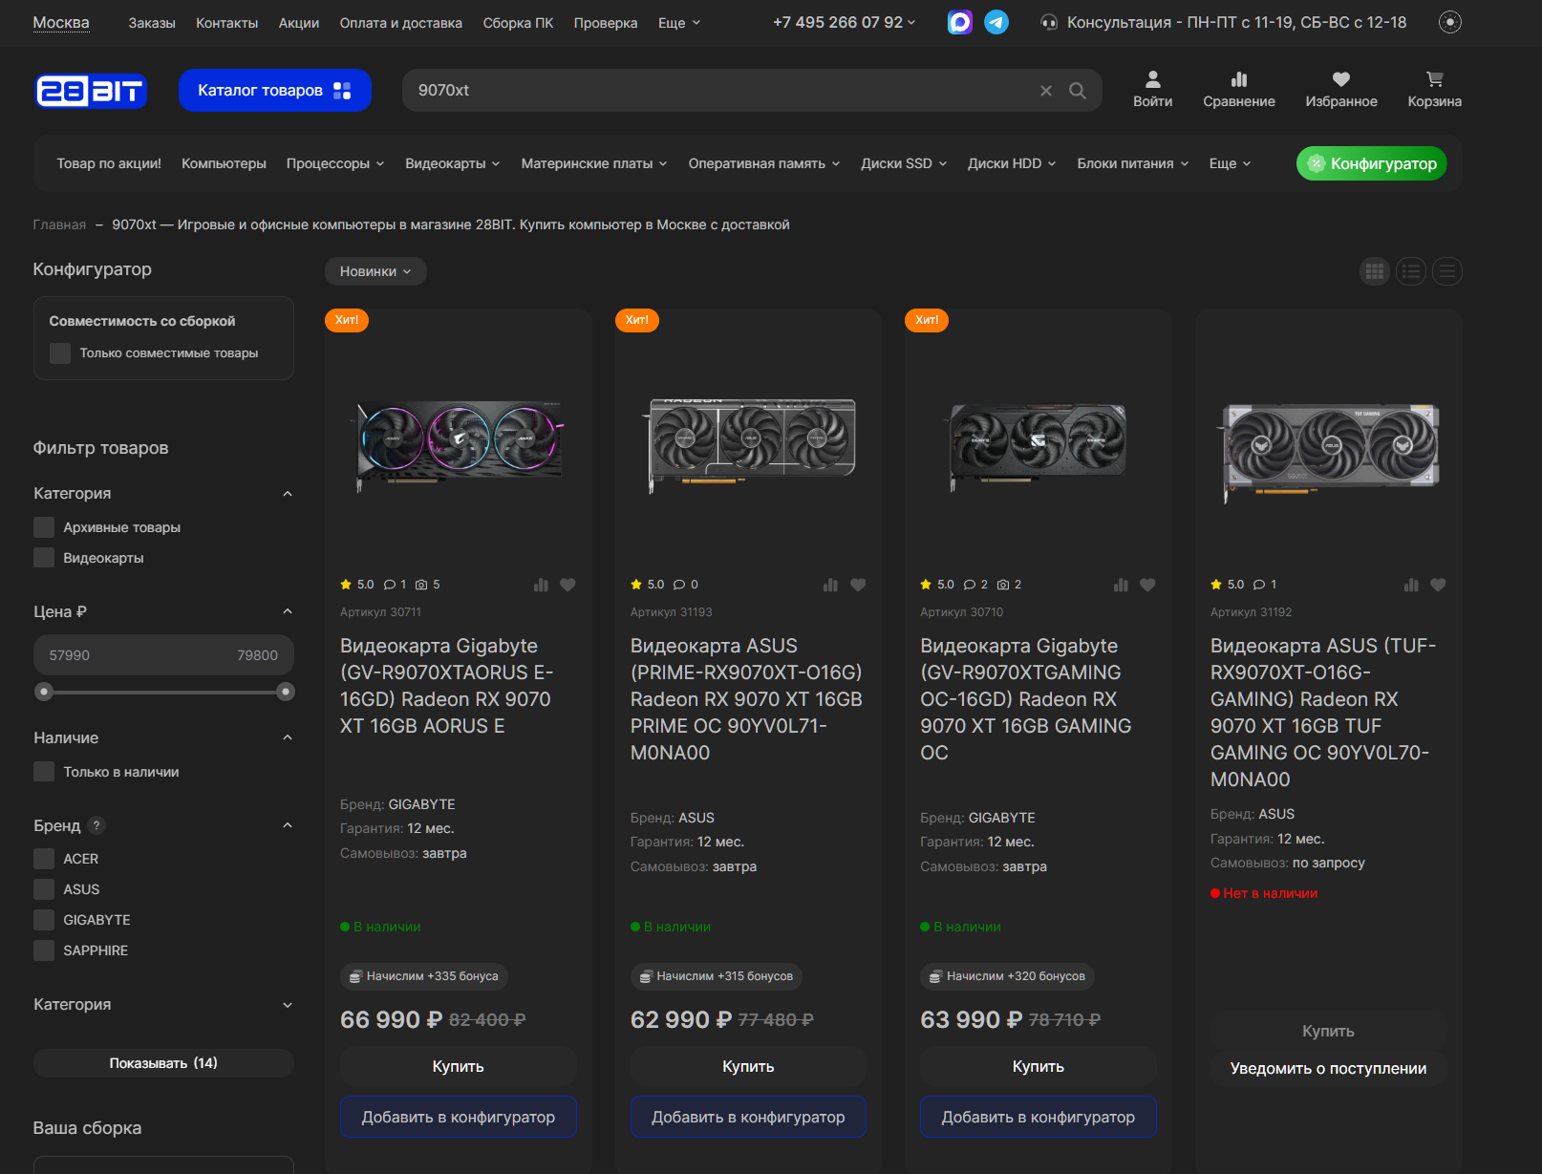Click the 28BIT logo
This screenshot has width=1542, height=1174.
coord(91,91)
